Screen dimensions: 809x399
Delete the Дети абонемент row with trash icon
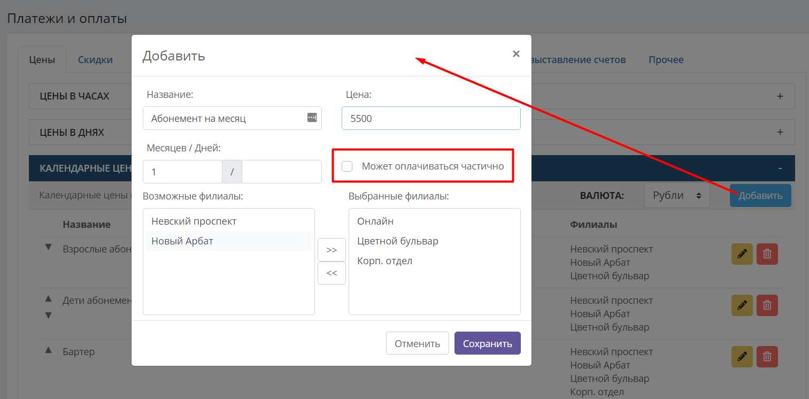pos(767,305)
